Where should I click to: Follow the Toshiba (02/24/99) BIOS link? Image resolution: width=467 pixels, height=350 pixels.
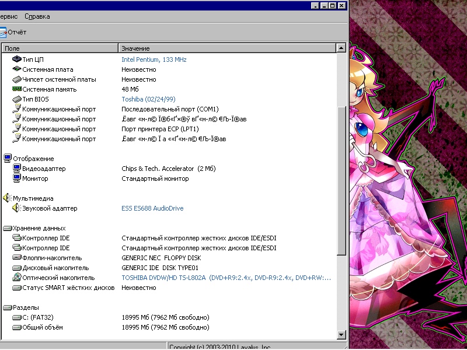[148, 99]
